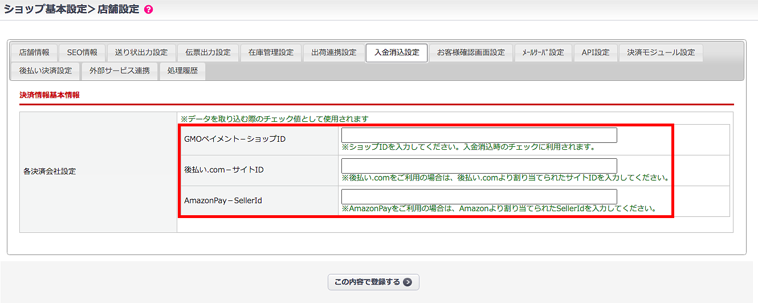Screen dimensions: 758x308
Task: Focus the AmazonPay SellerId input field
Action: pos(479,196)
